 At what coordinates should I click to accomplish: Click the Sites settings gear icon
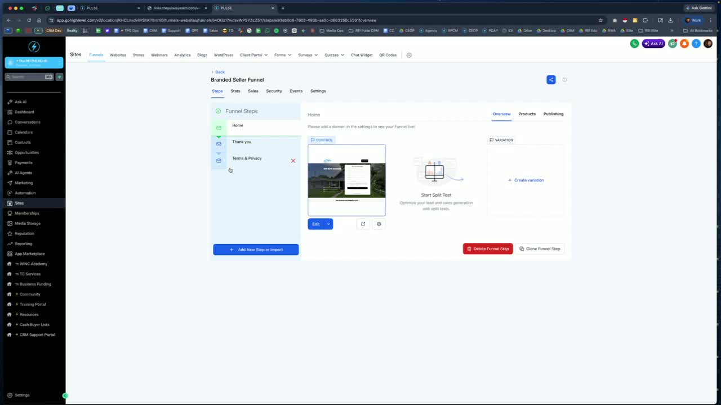coord(409,55)
